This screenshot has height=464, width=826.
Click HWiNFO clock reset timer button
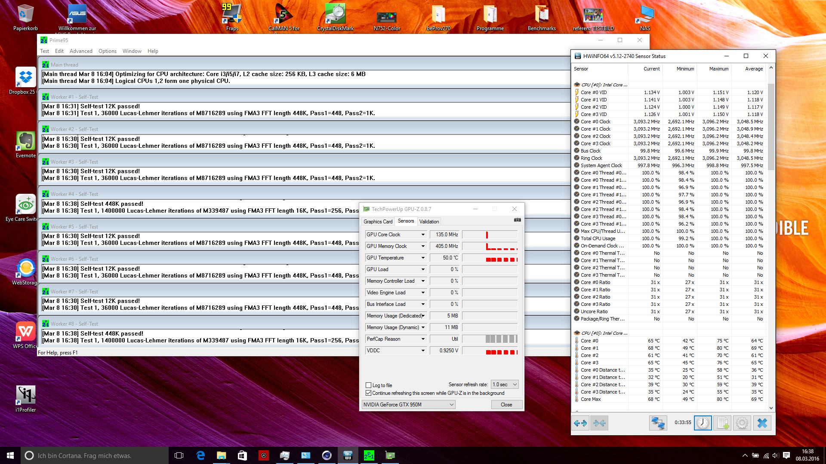pos(703,423)
